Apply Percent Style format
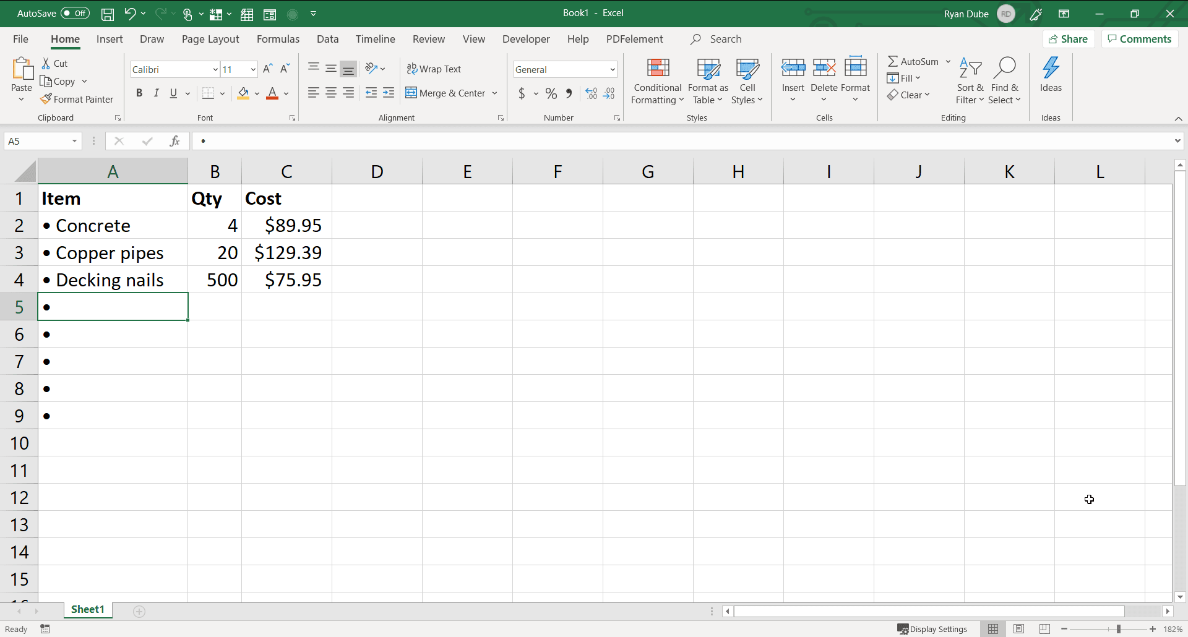 pyautogui.click(x=551, y=93)
